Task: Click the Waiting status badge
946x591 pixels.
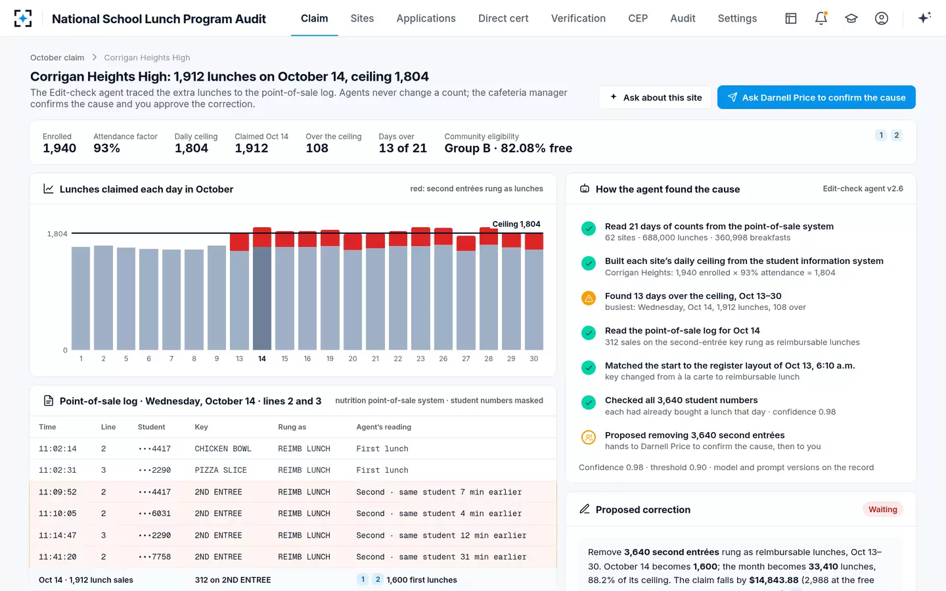Action: [882, 510]
